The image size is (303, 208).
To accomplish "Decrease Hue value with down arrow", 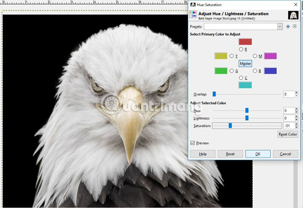I will tap(296, 112).
